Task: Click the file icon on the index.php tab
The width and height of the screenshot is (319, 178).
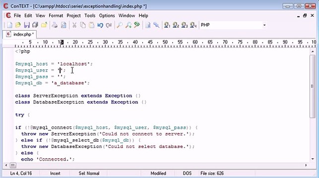Action: click(8, 34)
